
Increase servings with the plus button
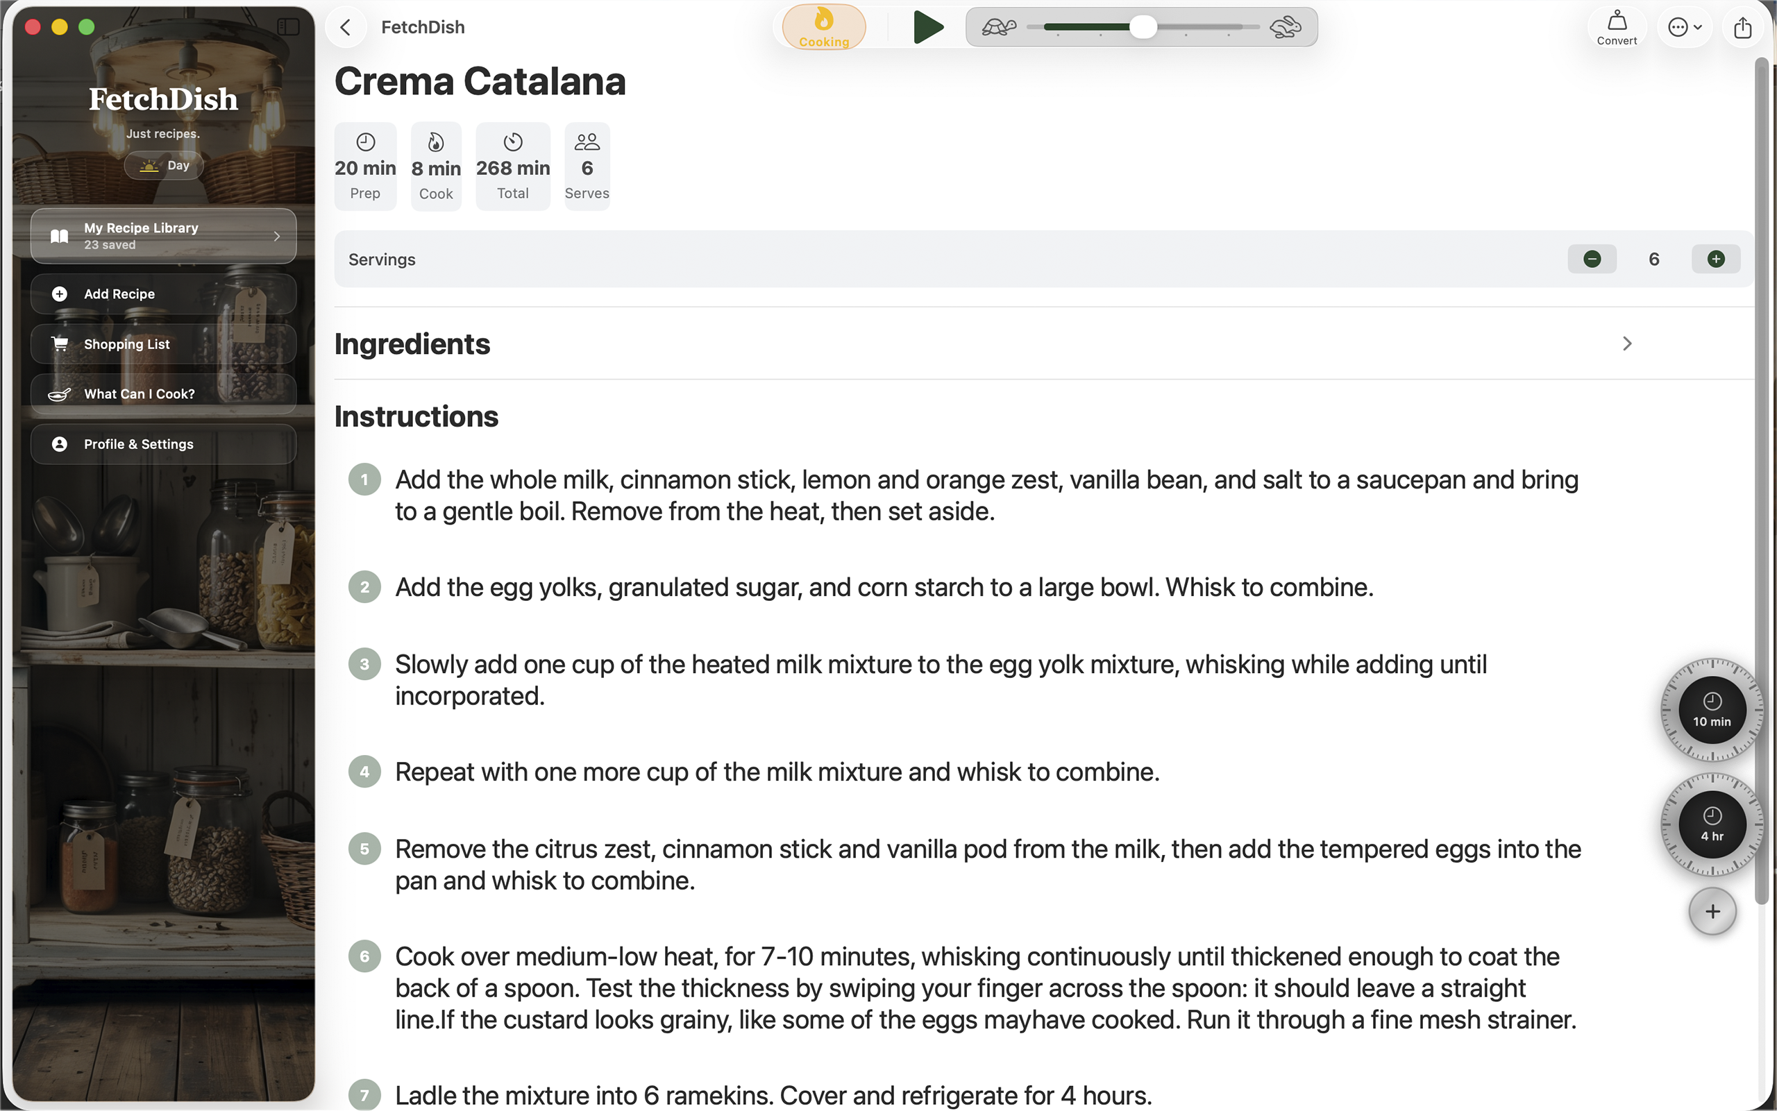(1715, 259)
